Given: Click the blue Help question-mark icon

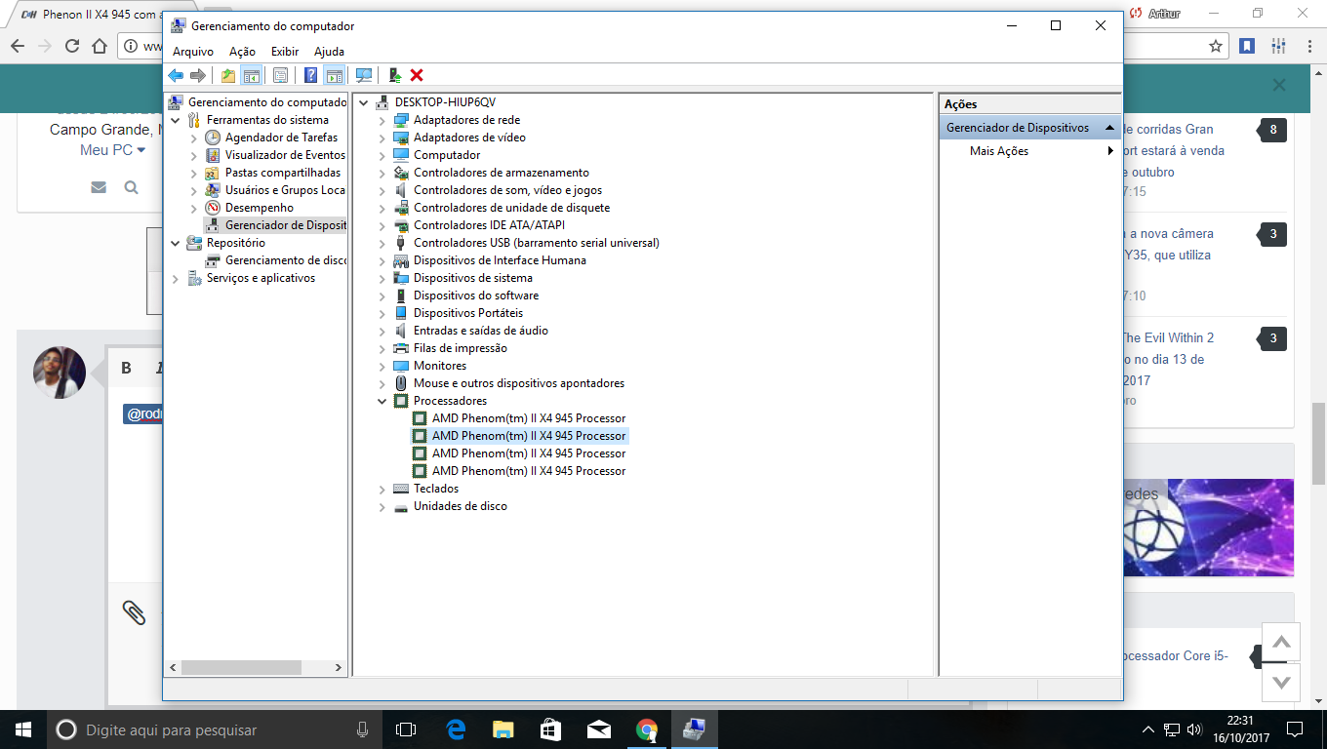Looking at the screenshot, I should pyautogui.click(x=311, y=75).
